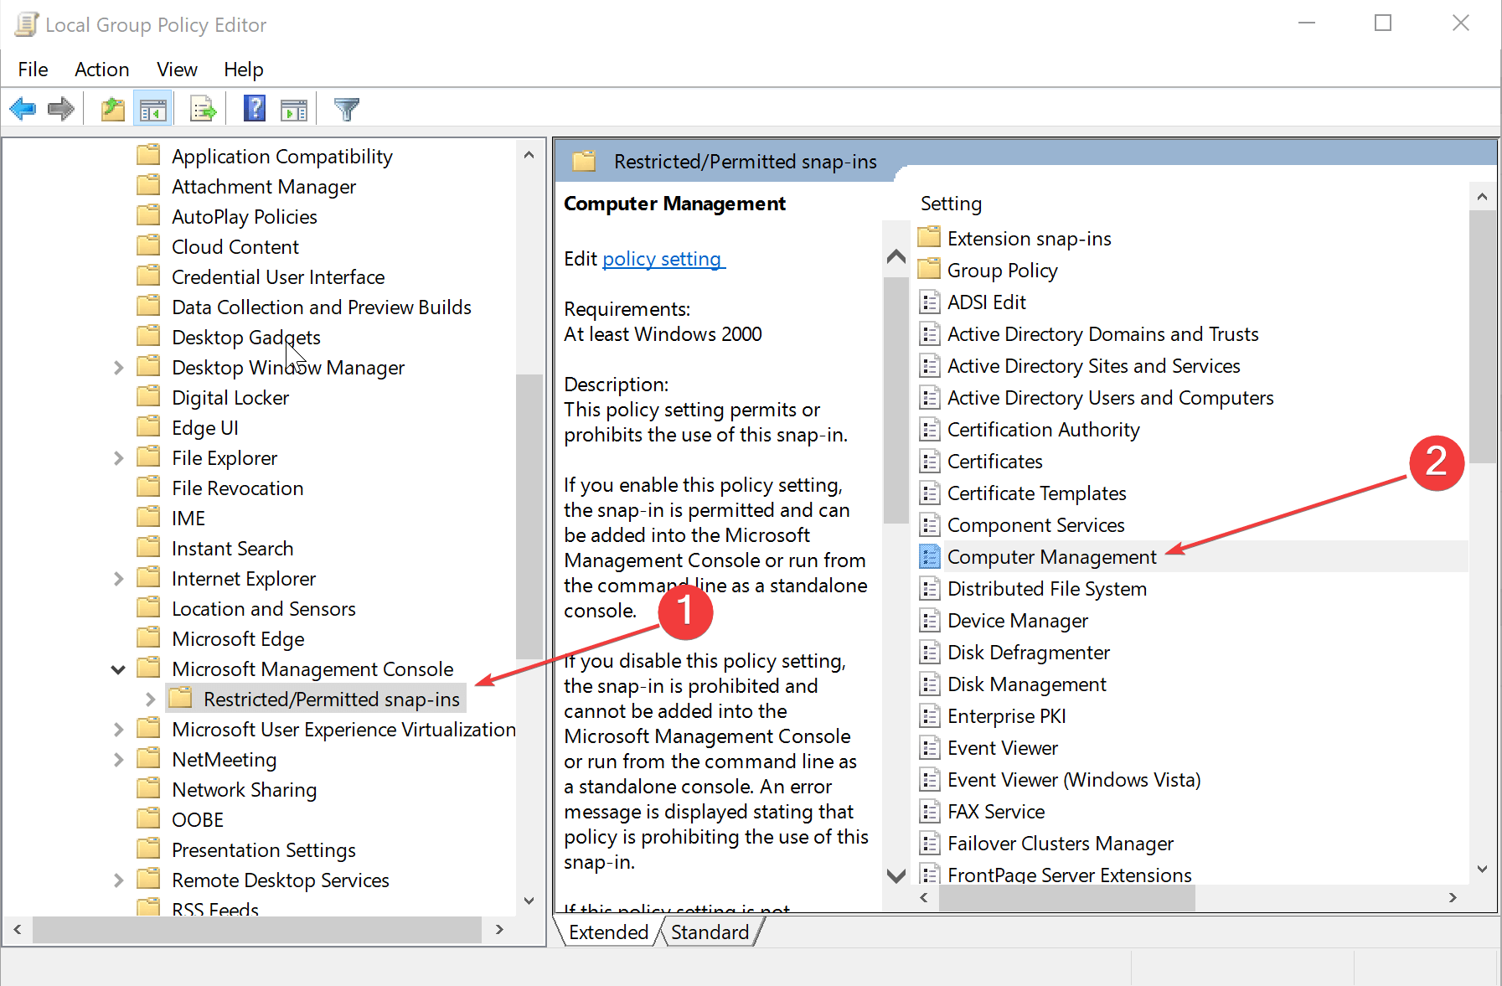
Task: Collapse the Microsoft Management Console node
Action: 118,669
